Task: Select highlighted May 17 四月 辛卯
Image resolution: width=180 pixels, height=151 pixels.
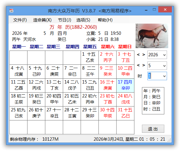Action: [125, 85]
